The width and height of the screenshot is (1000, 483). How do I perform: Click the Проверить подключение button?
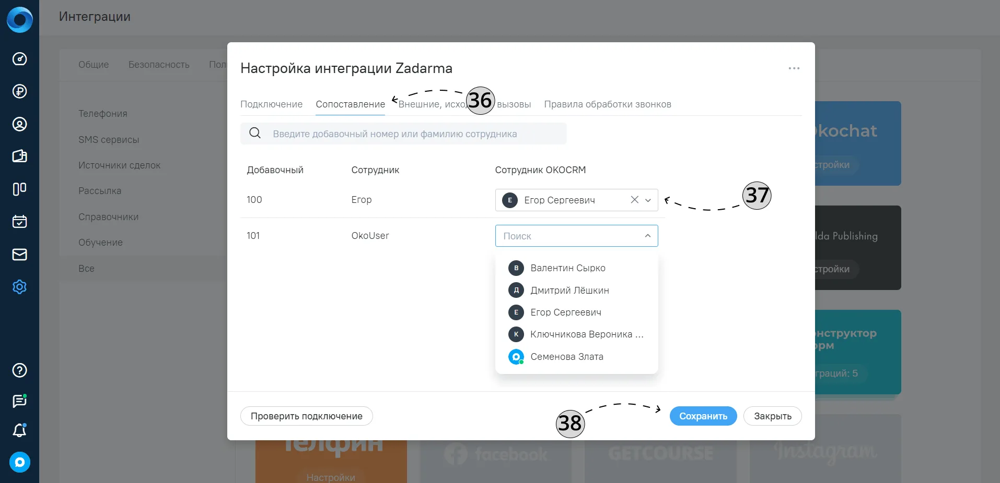click(307, 416)
